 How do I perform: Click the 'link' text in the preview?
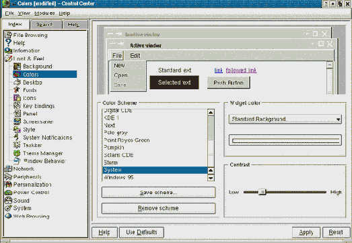click(219, 70)
